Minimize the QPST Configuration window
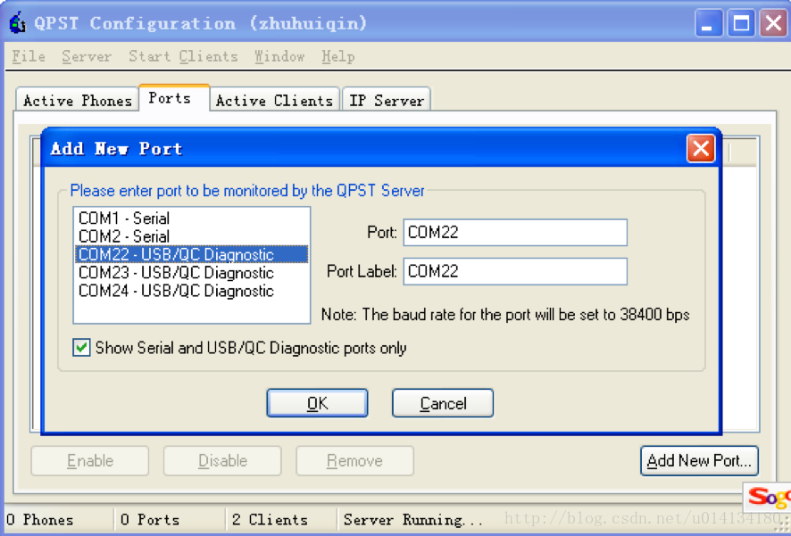 tap(708, 23)
